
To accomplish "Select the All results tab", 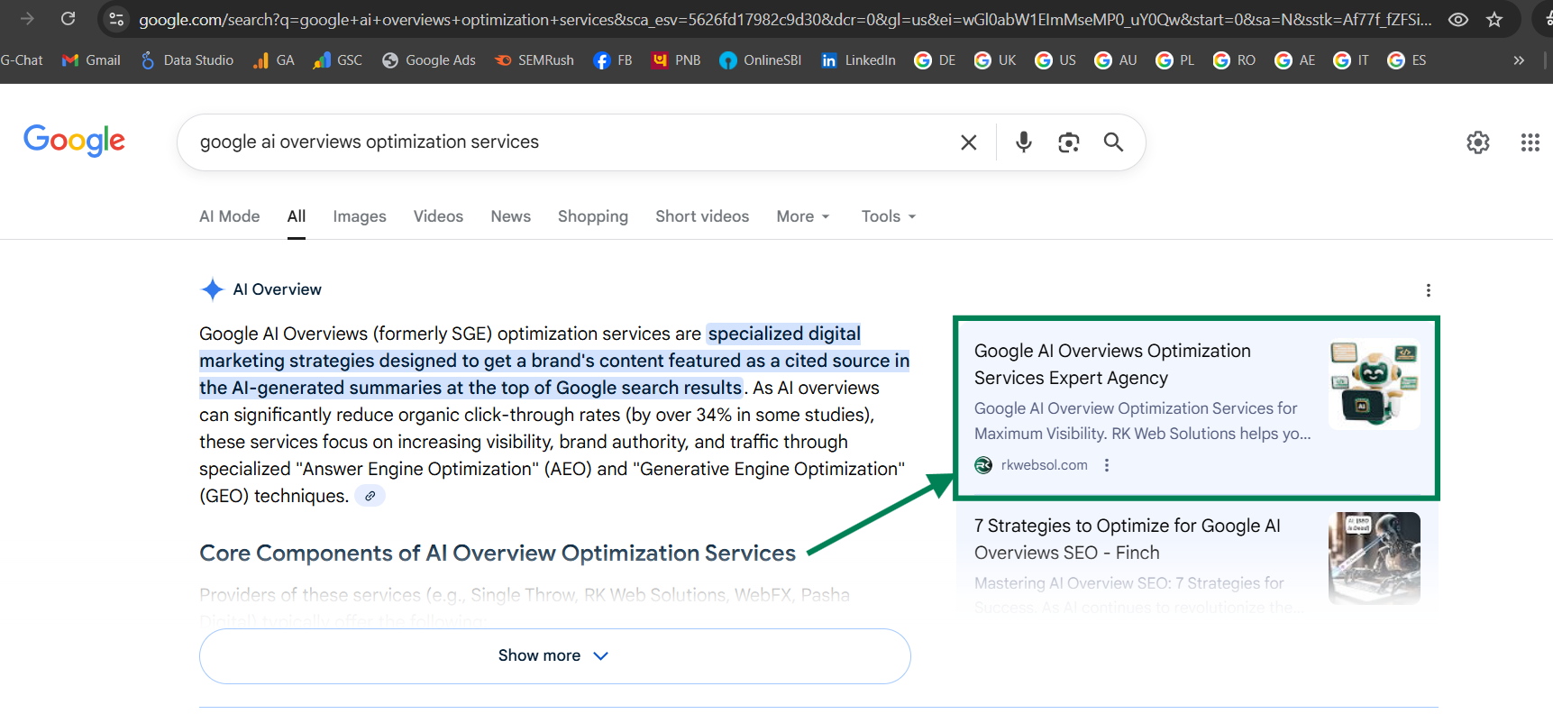I will pos(297,216).
